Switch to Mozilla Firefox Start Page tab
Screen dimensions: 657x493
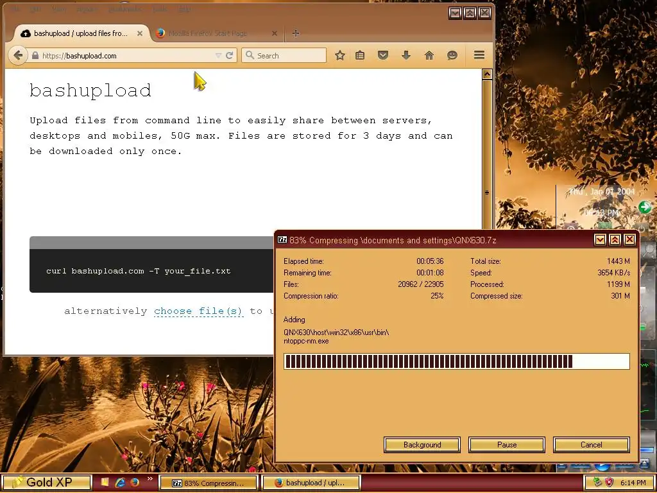coord(217,33)
